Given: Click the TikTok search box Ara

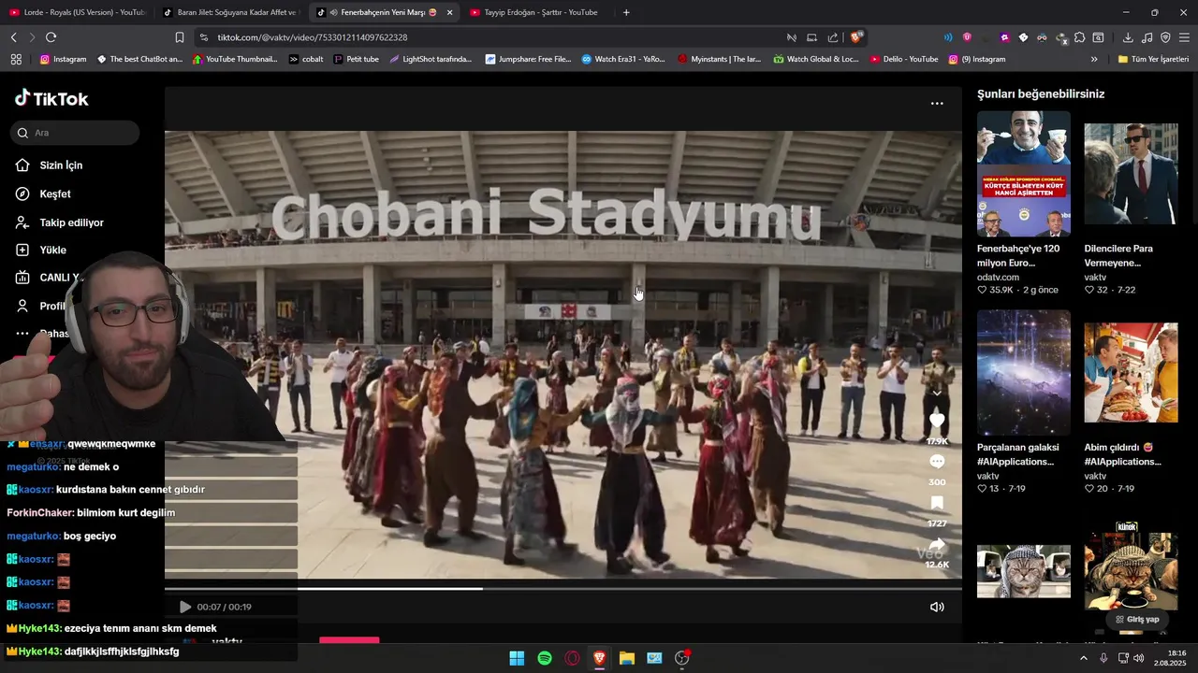Looking at the screenshot, I should click(76, 133).
